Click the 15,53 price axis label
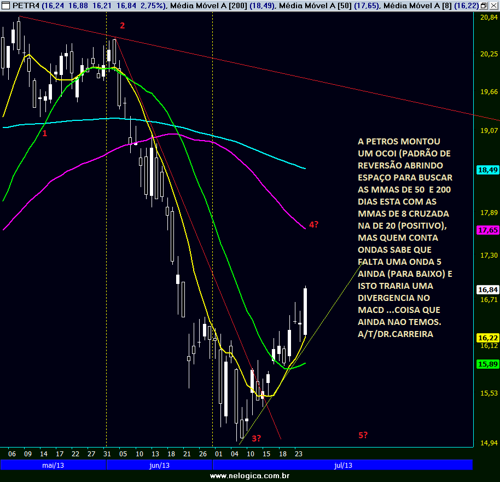 pos(489,393)
